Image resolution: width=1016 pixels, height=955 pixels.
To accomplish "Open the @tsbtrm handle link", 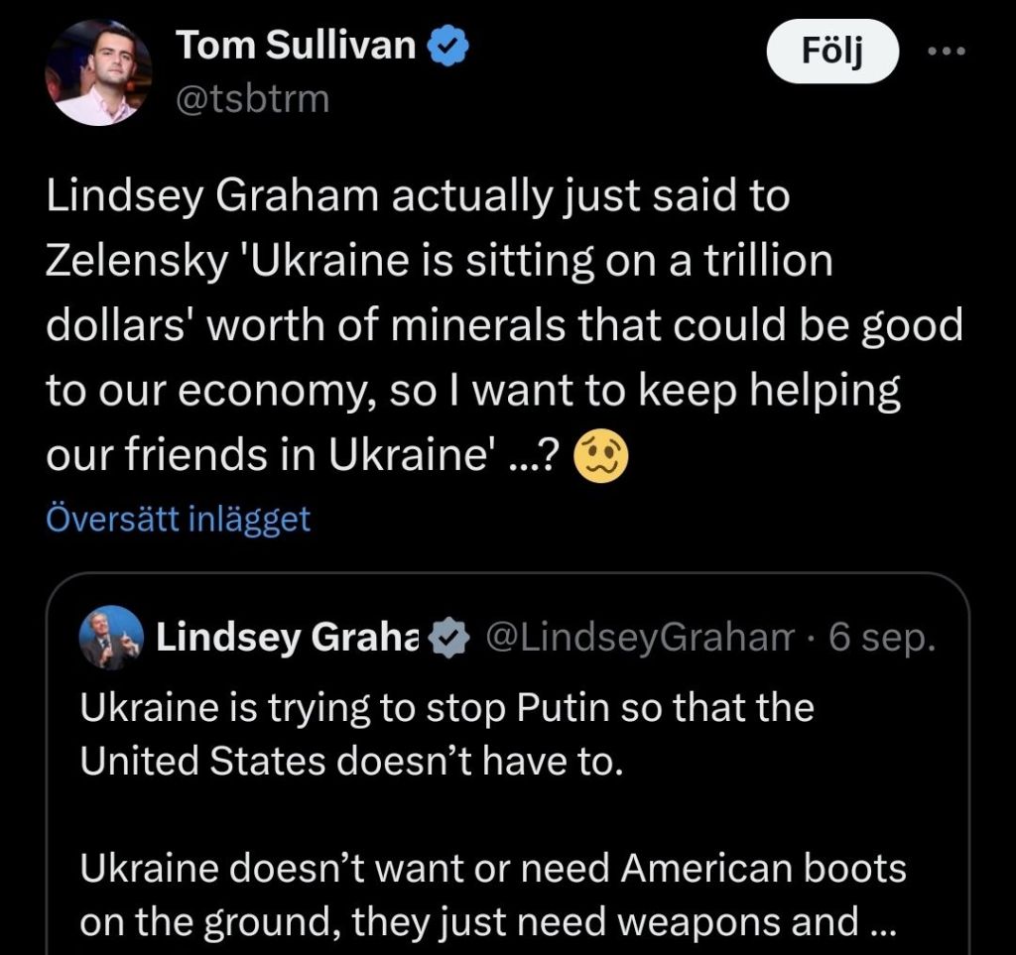I will pyautogui.click(x=252, y=99).
